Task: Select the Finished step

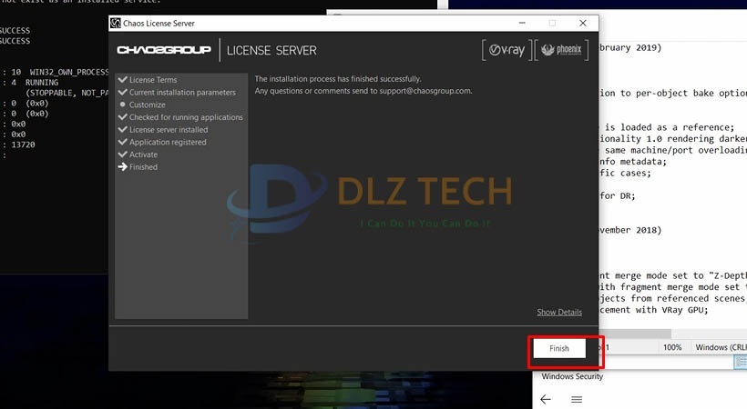Action: pos(143,166)
